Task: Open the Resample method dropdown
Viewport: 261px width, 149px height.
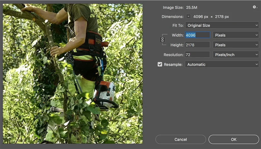Action: click(x=222, y=64)
